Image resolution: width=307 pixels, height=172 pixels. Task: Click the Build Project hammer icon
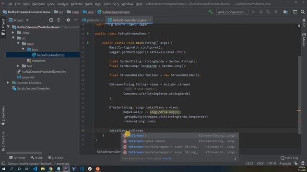[211, 12]
